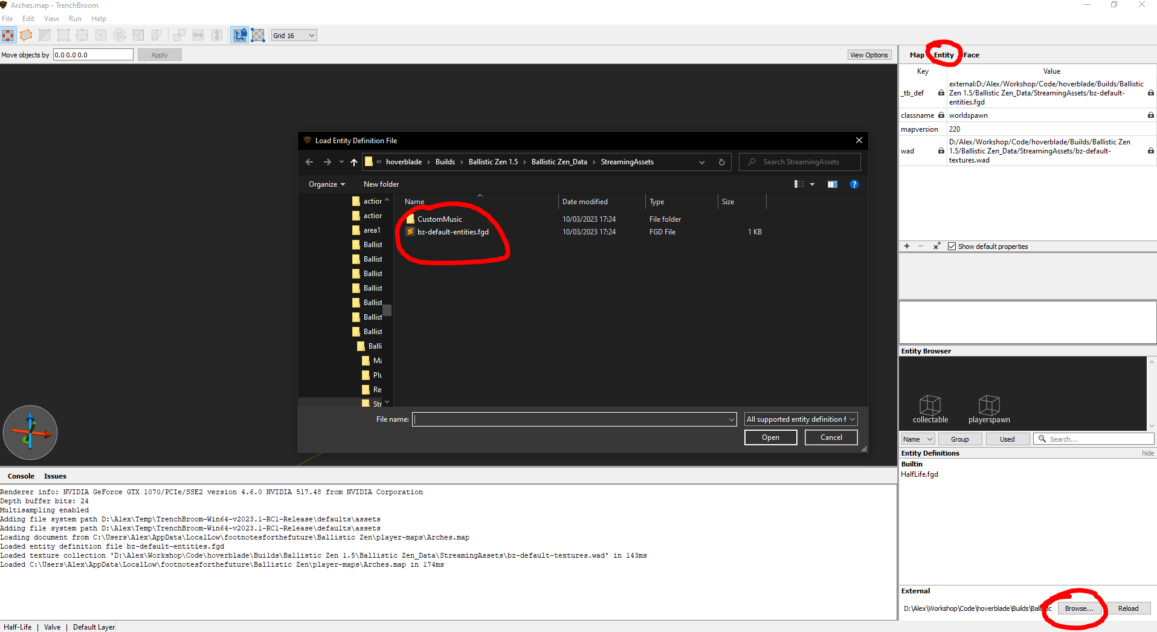Go up one folder level in dialog

[354, 162]
